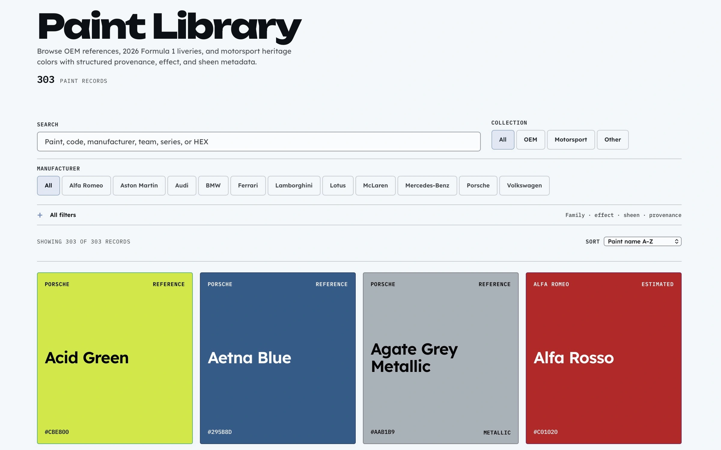Click the plus icon beside All filters
This screenshot has width=721, height=450.
coord(40,215)
